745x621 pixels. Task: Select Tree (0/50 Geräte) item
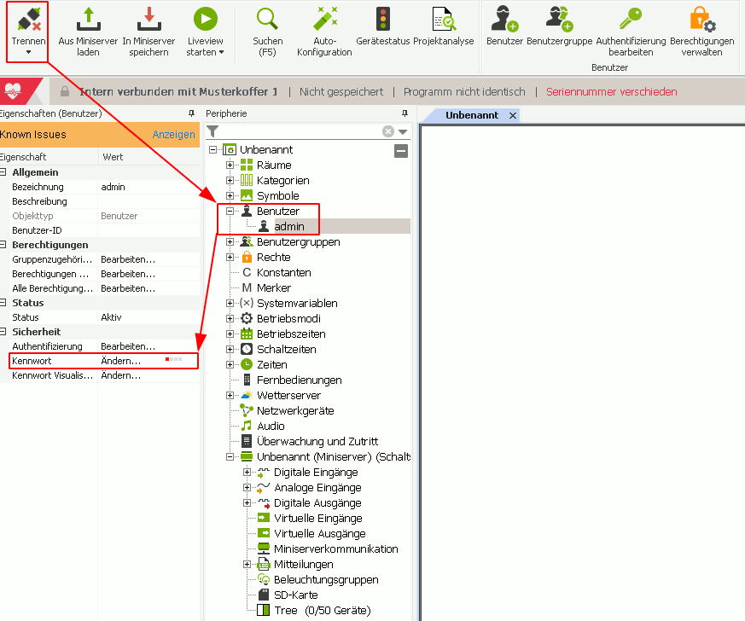pos(322,610)
